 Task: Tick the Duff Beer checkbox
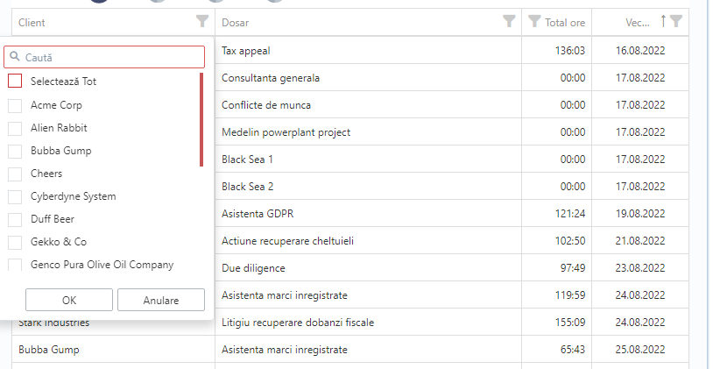coord(15,219)
